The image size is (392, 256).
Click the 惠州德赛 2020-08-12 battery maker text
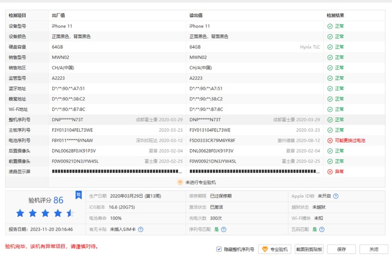coord(299,141)
